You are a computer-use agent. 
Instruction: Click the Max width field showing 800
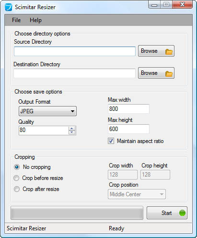128,109
